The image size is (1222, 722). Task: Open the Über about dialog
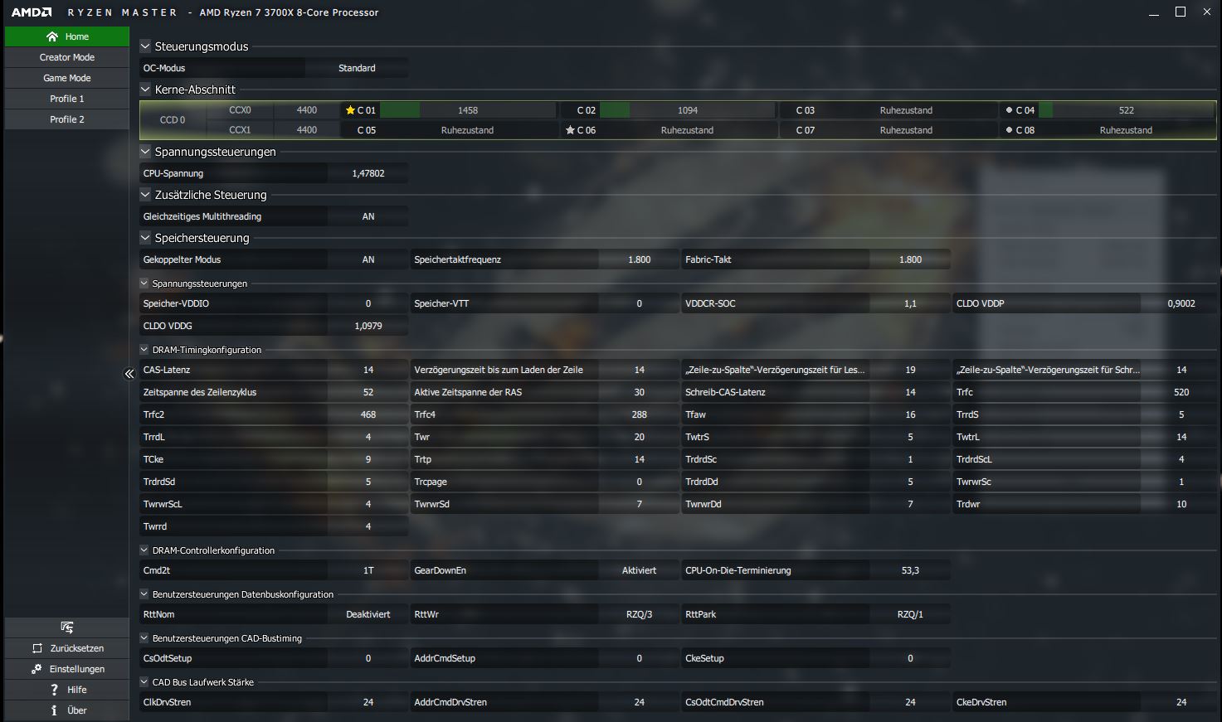pos(67,710)
